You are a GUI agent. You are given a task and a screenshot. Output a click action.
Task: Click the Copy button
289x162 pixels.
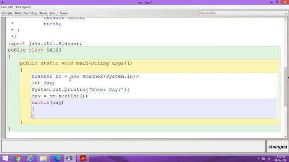(x=34, y=13)
